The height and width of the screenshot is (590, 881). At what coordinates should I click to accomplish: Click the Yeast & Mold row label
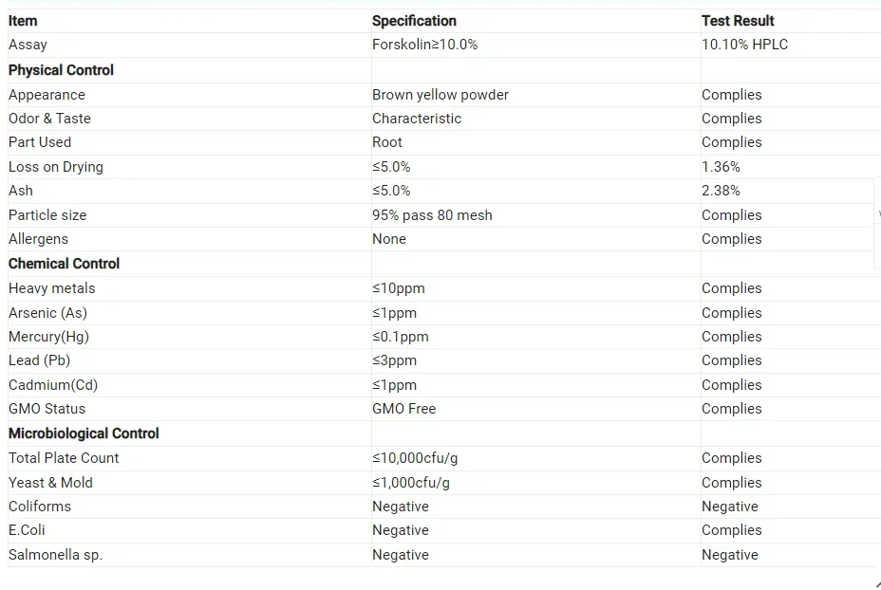coord(50,483)
